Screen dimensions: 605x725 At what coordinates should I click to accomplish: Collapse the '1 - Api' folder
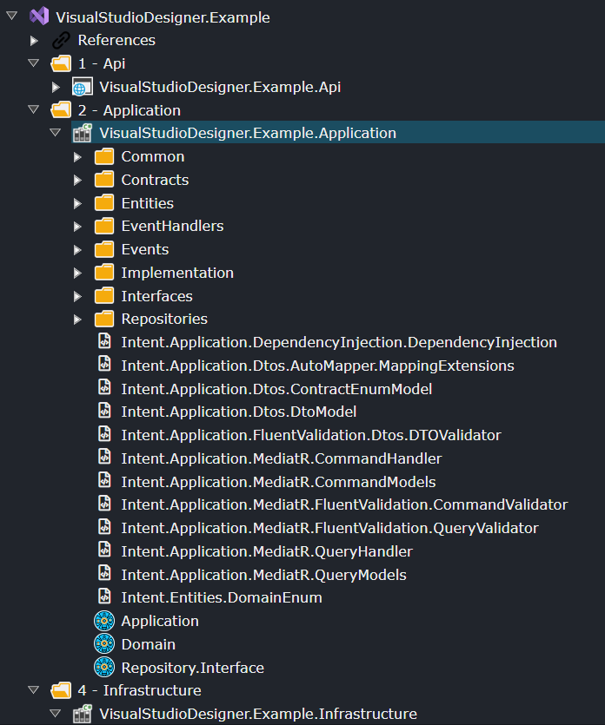coord(33,63)
